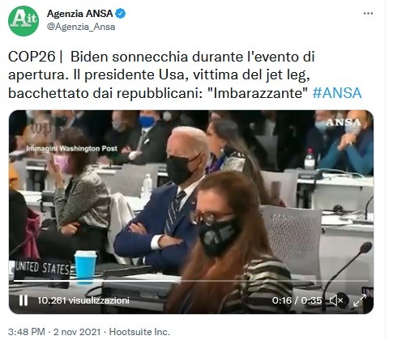Pause the video playback
This screenshot has width=393, height=340.
[x=23, y=300]
